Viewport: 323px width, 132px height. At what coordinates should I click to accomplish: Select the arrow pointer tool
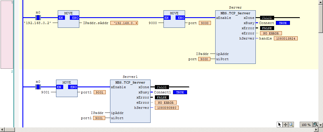tap(279, 124)
